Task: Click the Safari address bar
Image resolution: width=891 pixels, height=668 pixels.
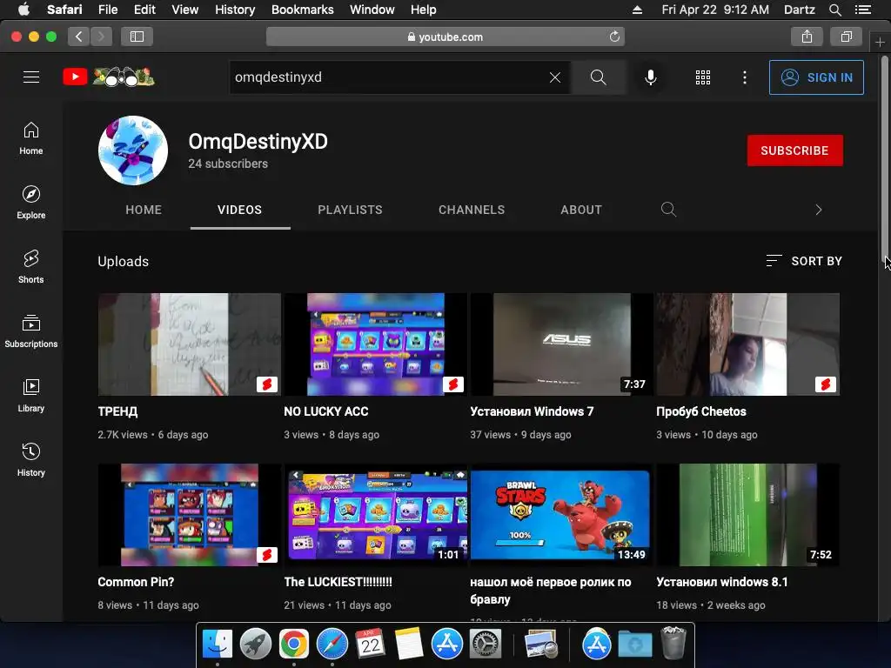Action: 445,37
